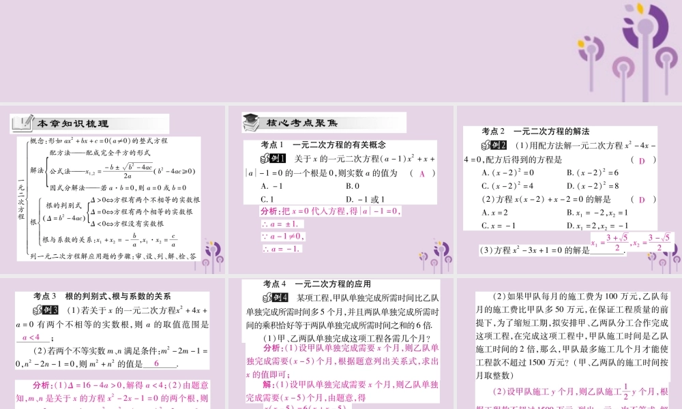Open the 考点 1 slide on 有关概念
This screenshot has height=409, width=682.
click(341, 190)
